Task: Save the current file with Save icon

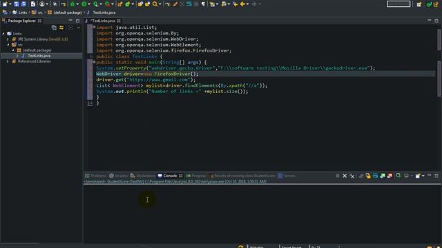Action: tap(17, 4)
